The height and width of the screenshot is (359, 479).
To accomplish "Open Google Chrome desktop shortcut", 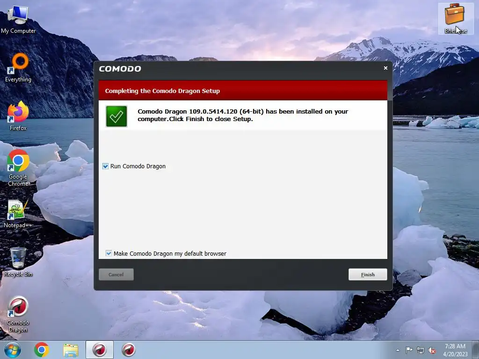I will 18,168.
